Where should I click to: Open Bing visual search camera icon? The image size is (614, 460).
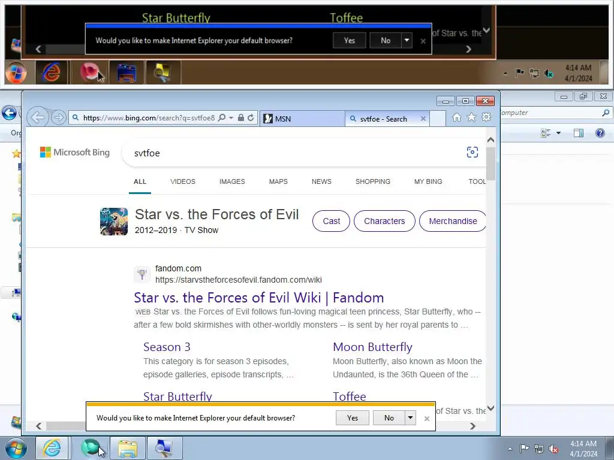472,152
